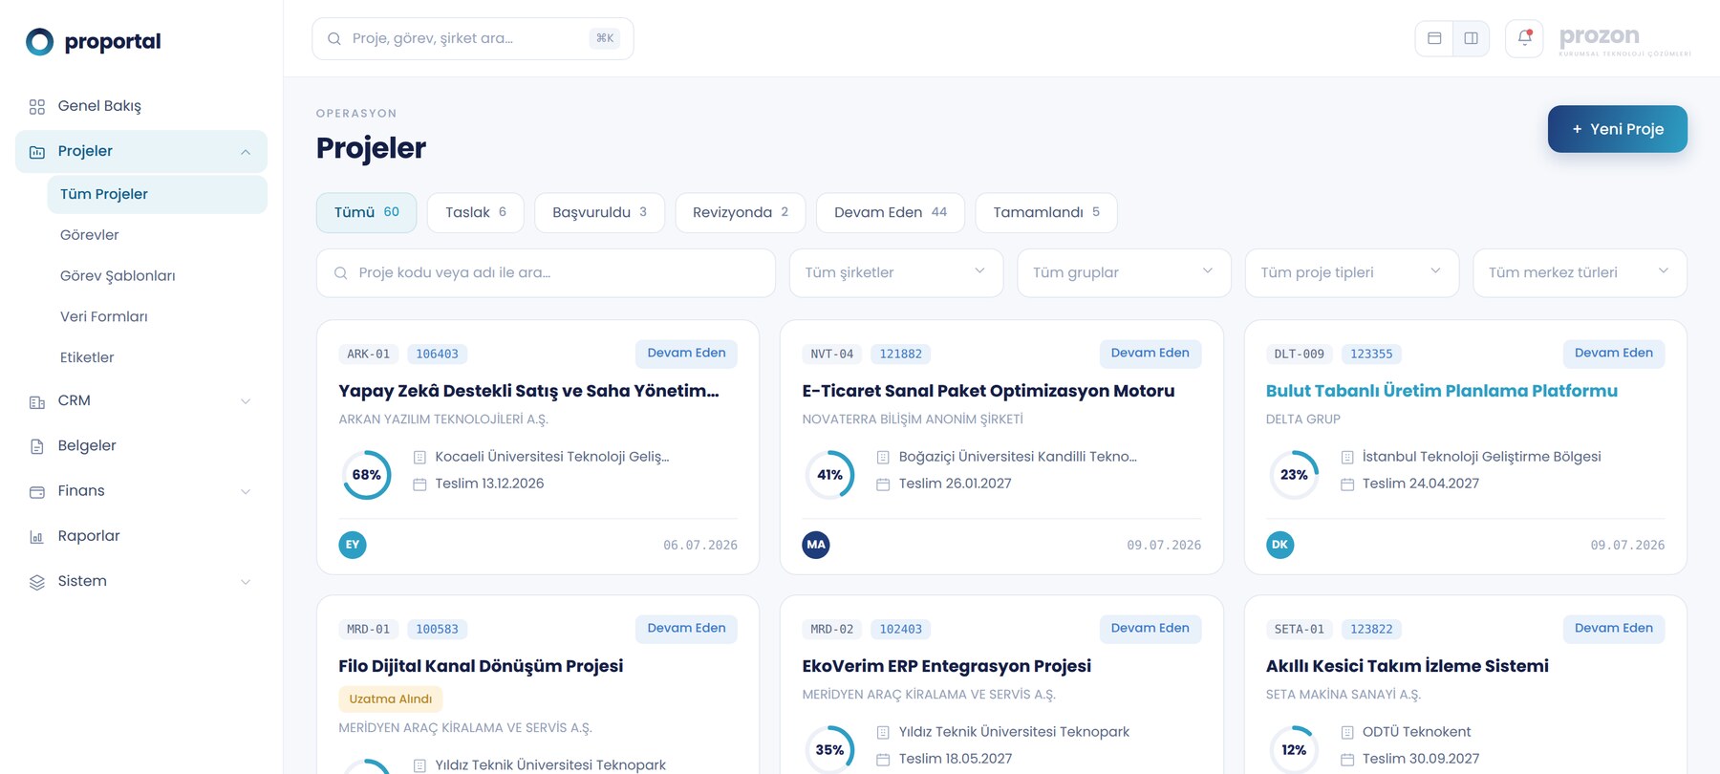Click the proportal logo icon
Viewport: 1720px width, 774px height.
pos(39,41)
